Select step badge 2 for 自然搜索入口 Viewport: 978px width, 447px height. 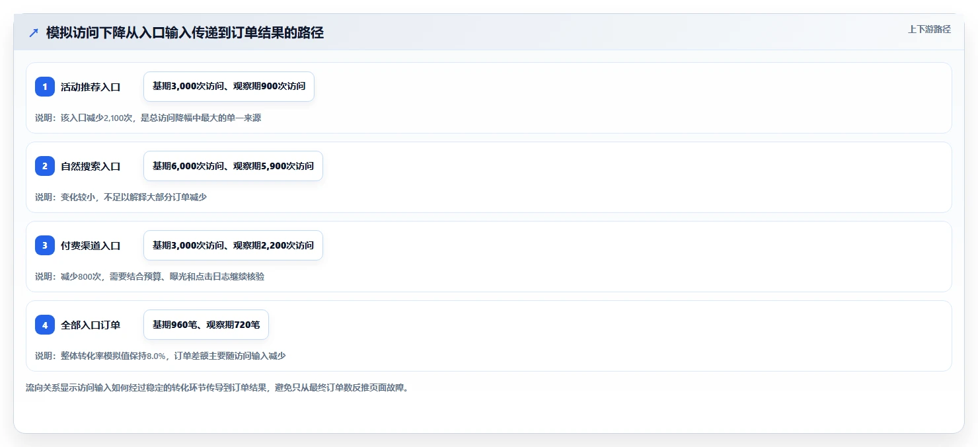coord(45,166)
